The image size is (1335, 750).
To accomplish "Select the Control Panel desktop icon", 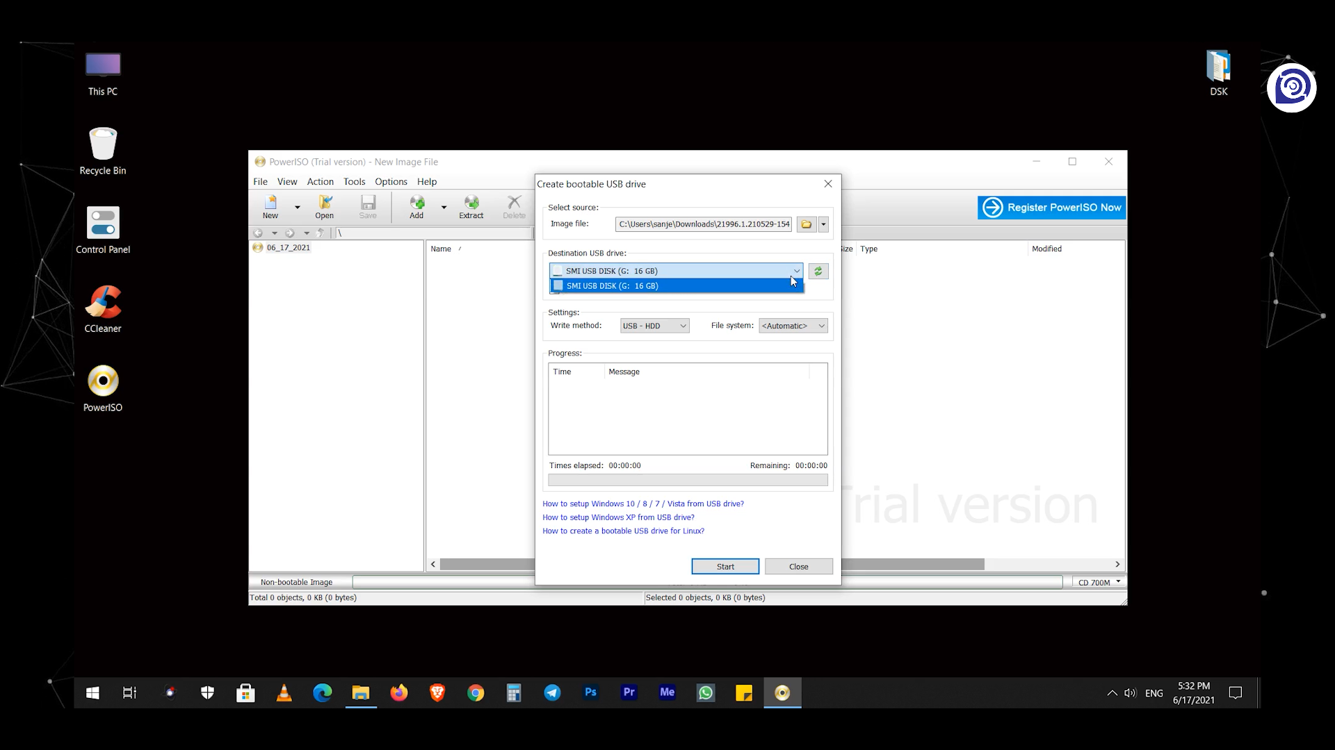I will pyautogui.click(x=103, y=231).
